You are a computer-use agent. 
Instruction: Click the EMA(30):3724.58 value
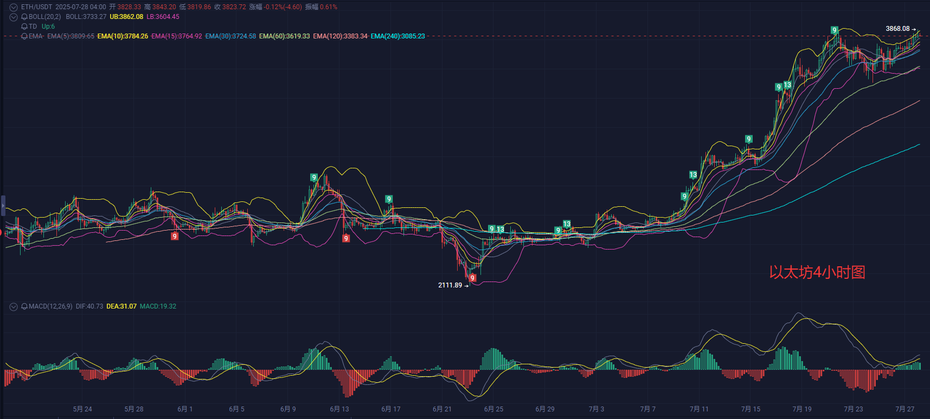[230, 36]
